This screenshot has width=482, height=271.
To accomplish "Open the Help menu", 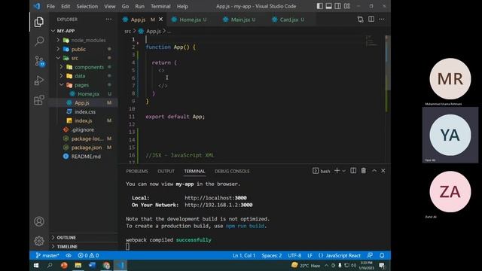I will click(x=182, y=6).
